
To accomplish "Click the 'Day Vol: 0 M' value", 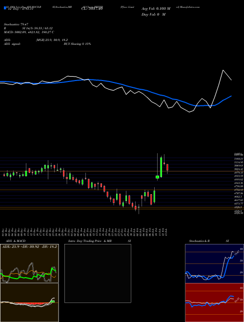I will (153, 15).
